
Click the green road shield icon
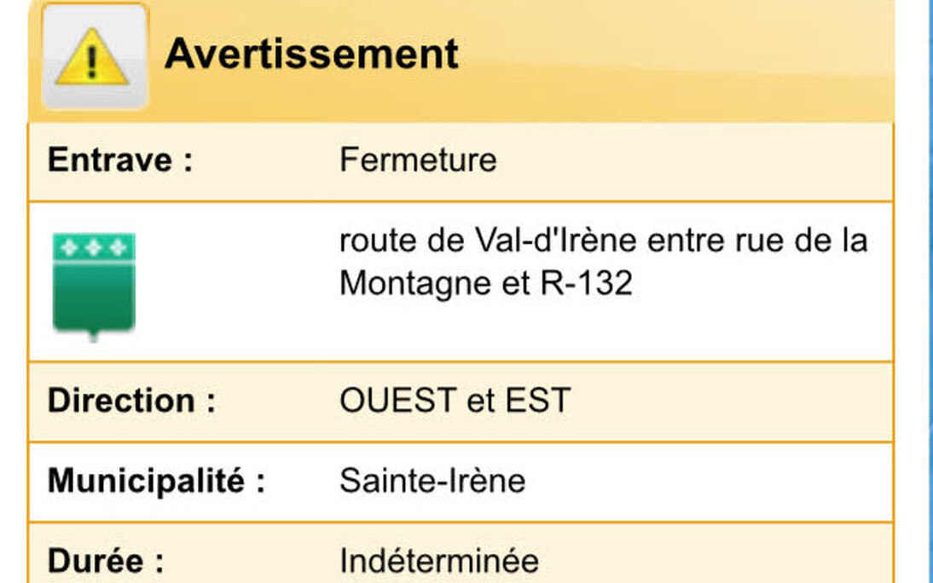(x=94, y=286)
